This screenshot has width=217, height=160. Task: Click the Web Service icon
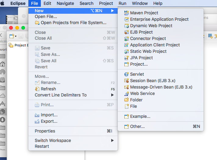[127, 93]
